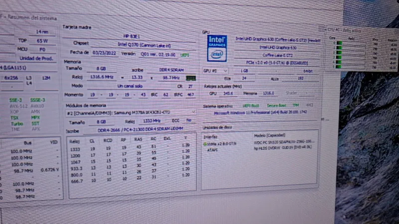Select the "hp HLDS DVDRW" drive row
The height and width of the screenshot is (224, 399).
click(259, 148)
